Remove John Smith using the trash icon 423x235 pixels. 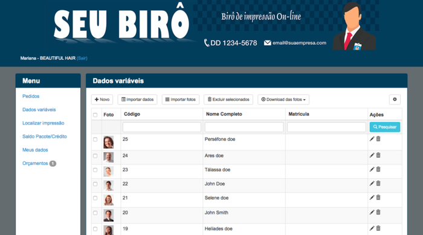point(378,212)
